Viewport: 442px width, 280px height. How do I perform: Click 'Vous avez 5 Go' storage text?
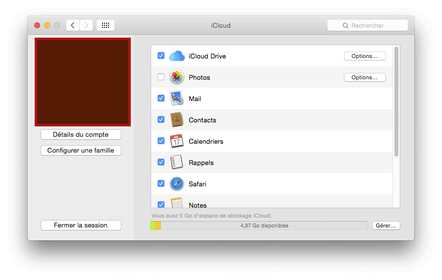[212, 216]
